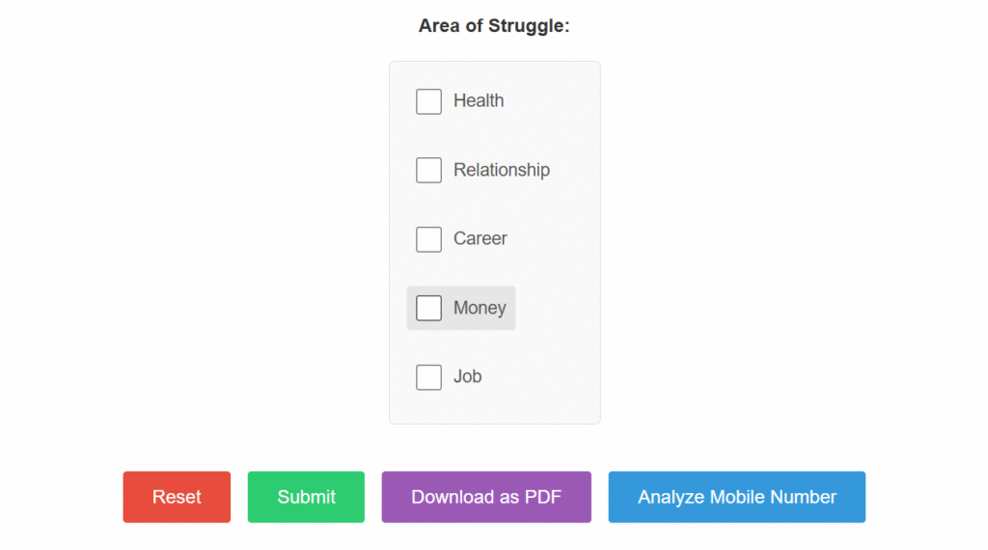Click the "Career" label text
The width and height of the screenshot is (988, 550).
pos(480,238)
